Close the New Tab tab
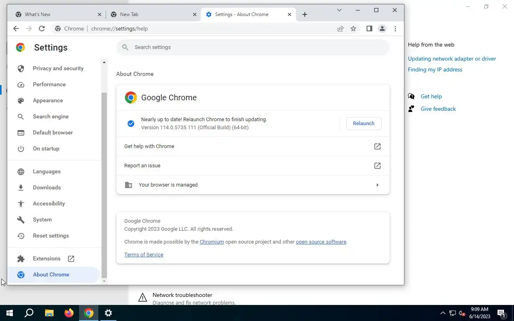This screenshot has width=514, height=321. pyautogui.click(x=195, y=14)
